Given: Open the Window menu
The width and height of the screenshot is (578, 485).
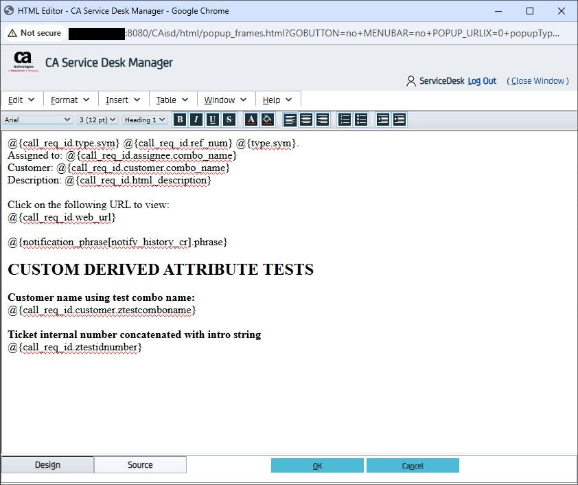Looking at the screenshot, I should tap(225, 100).
